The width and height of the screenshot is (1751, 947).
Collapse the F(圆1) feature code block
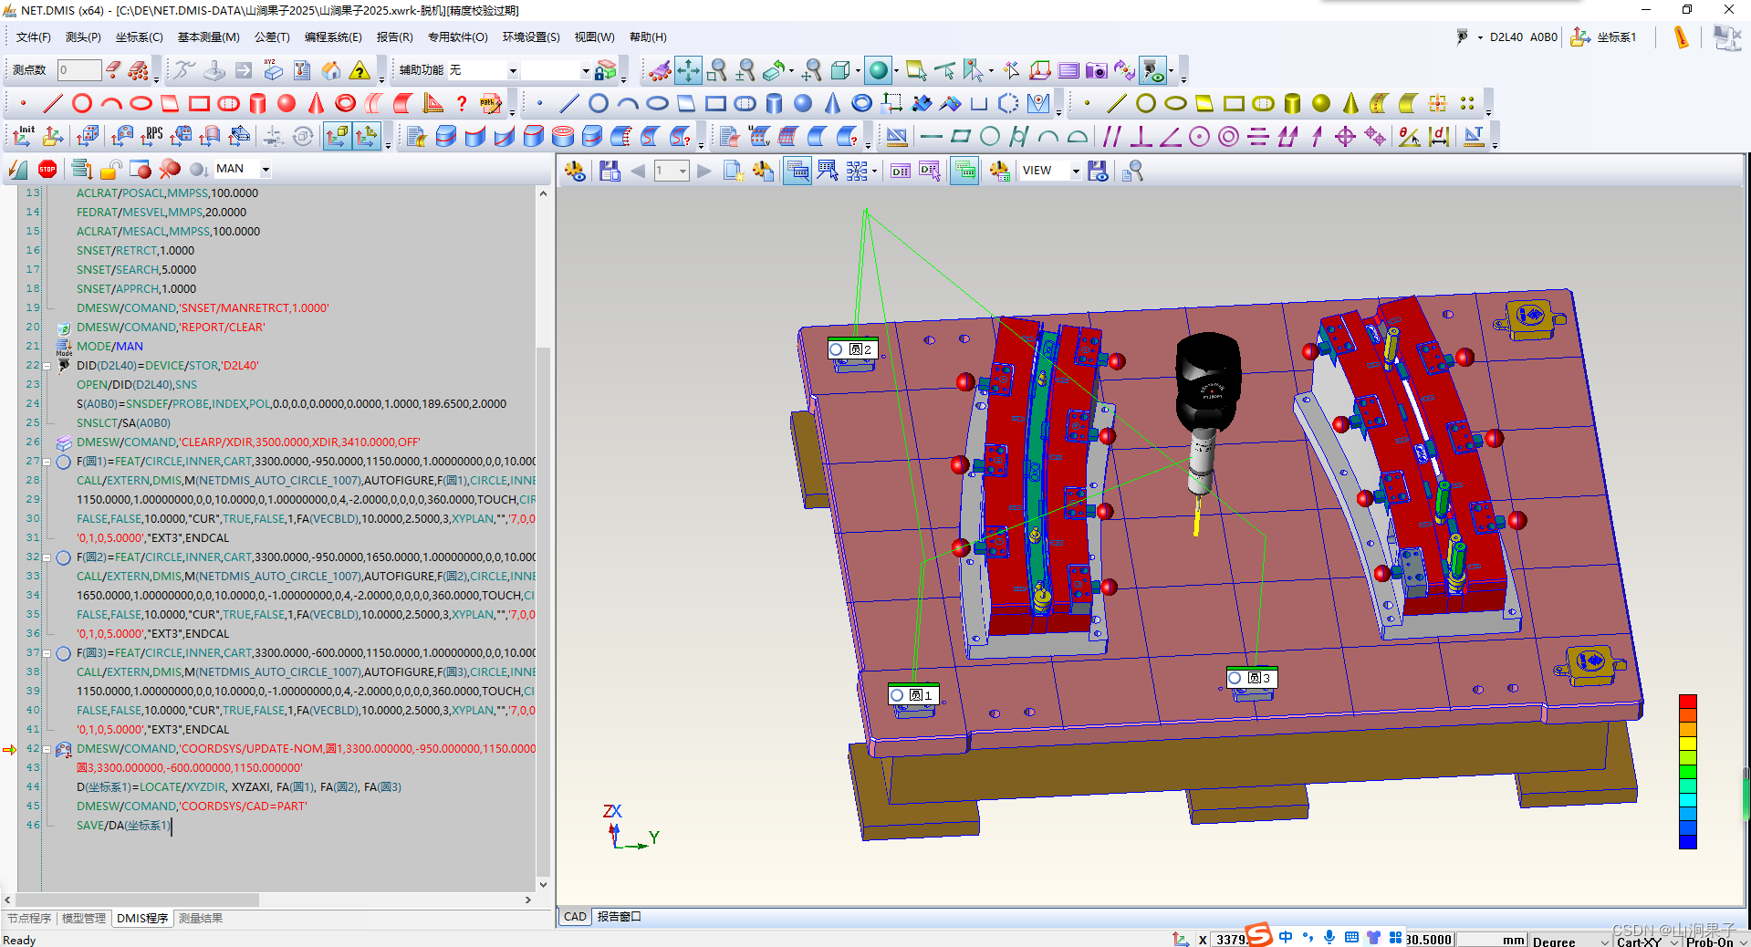click(x=47, y=462)
